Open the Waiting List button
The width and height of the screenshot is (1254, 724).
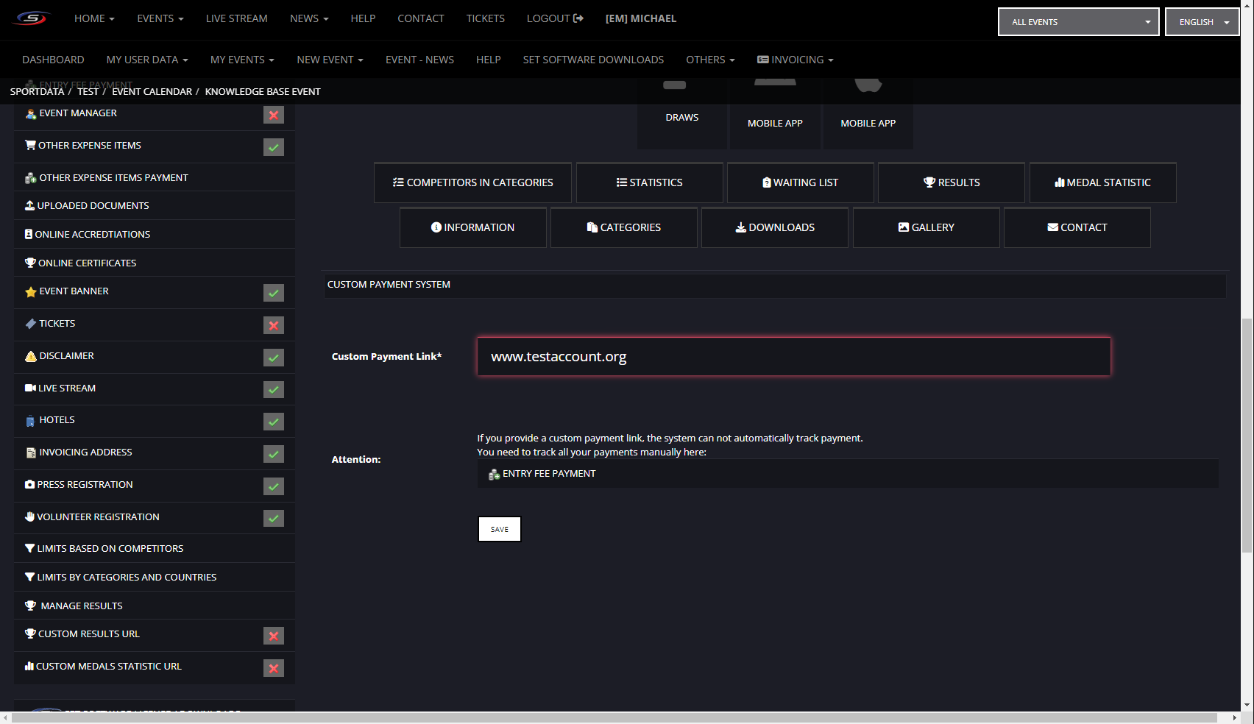coord(801,182)
